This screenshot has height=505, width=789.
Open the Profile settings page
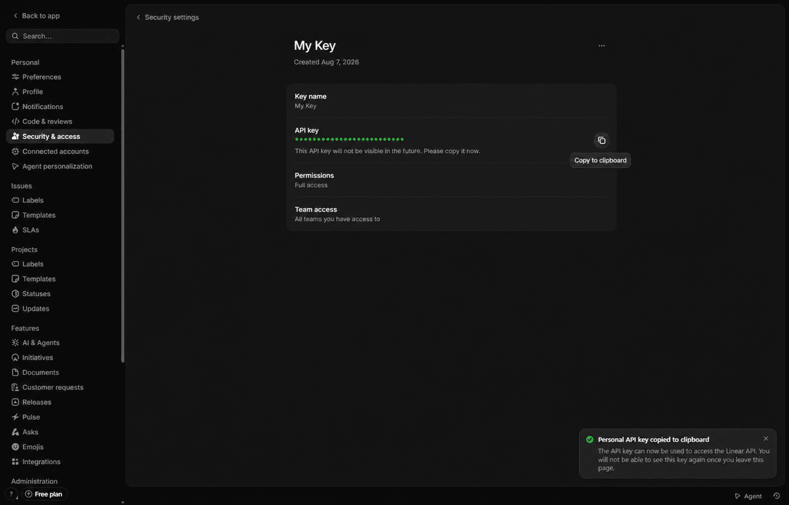(x=60, y=92)
